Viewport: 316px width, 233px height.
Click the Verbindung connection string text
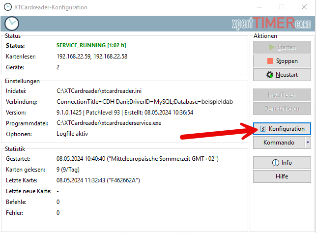(x=144, y=102)
